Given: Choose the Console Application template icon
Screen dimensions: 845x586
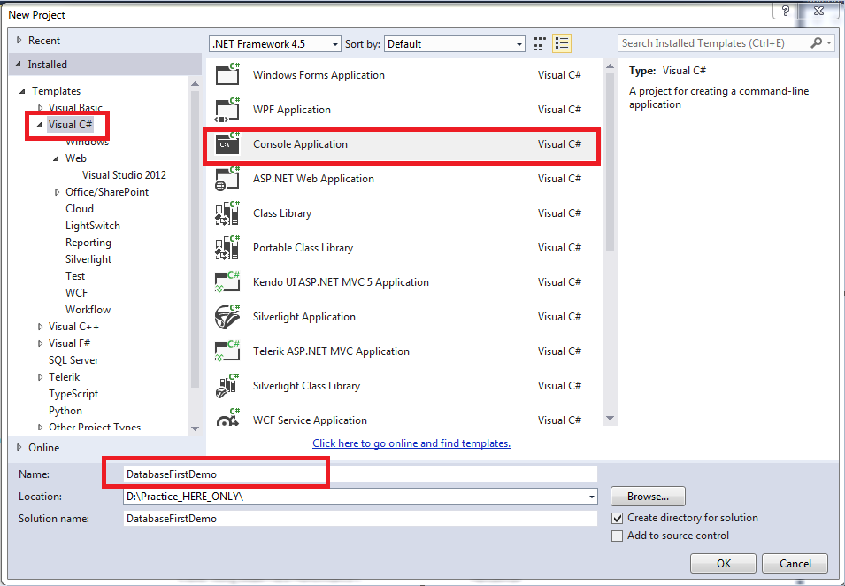Looking at the screenshot, I should 227,144.
